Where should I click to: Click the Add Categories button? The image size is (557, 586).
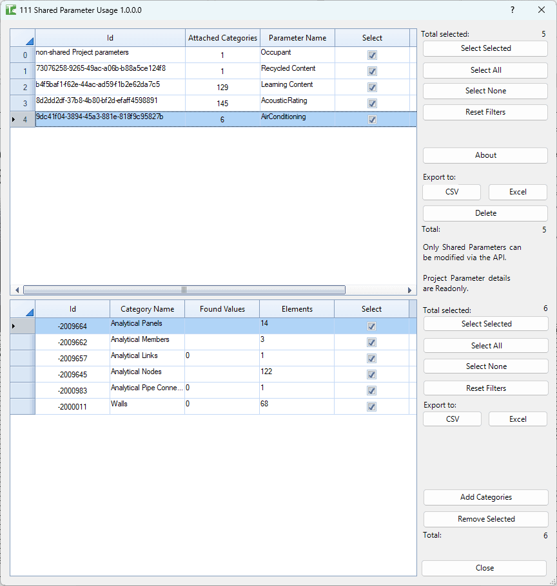[486, 497]
